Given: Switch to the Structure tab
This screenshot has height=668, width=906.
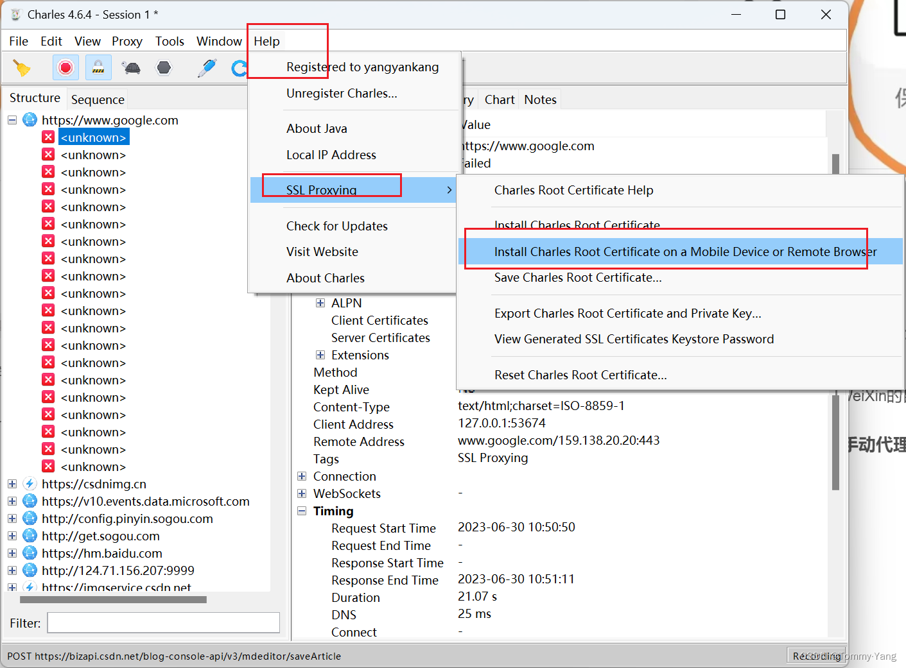Looking at the screenshot, I should (35, 98).
